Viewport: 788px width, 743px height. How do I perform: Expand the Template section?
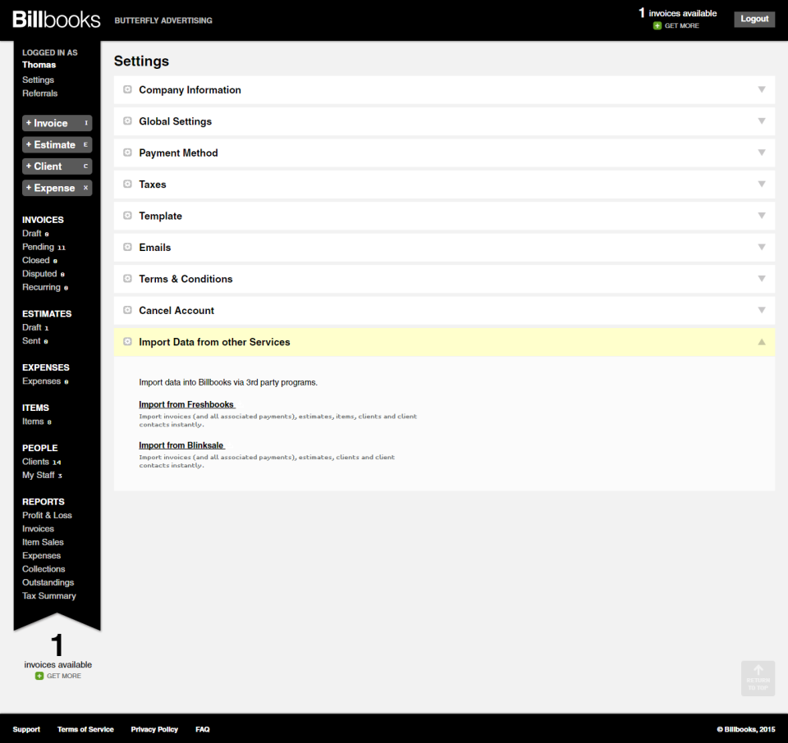(762, 216)
